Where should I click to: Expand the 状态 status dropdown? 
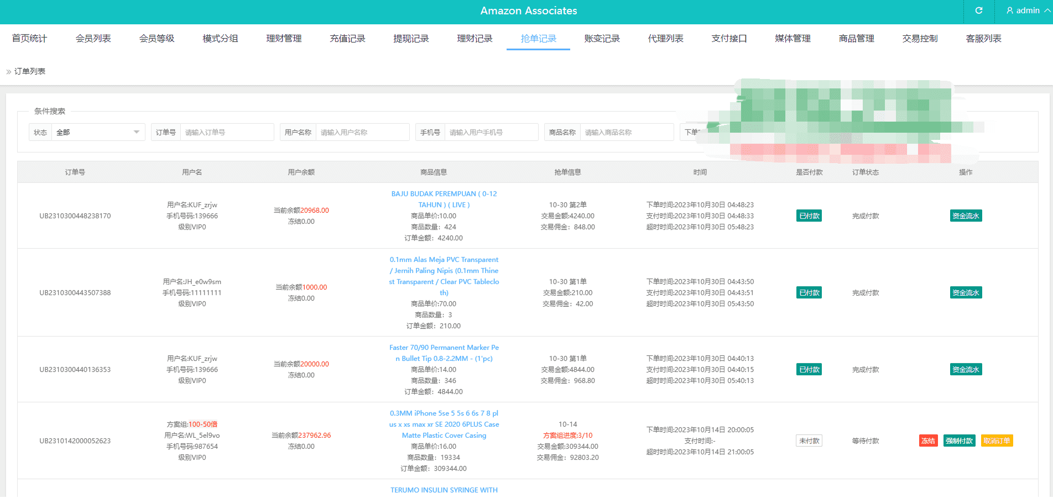[97, 132]
